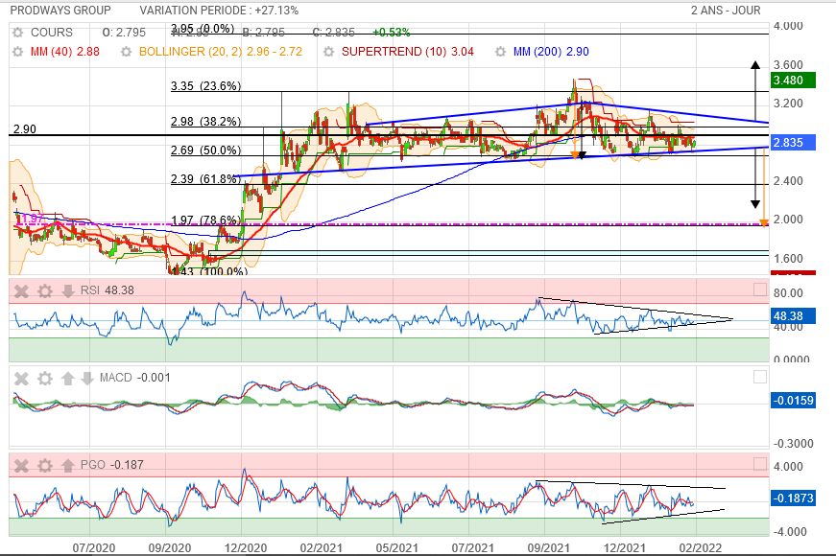Open settings gear beside MM (200)
Image resolution: width=836 pixels, height=556 pixels.
coord(501,52)
